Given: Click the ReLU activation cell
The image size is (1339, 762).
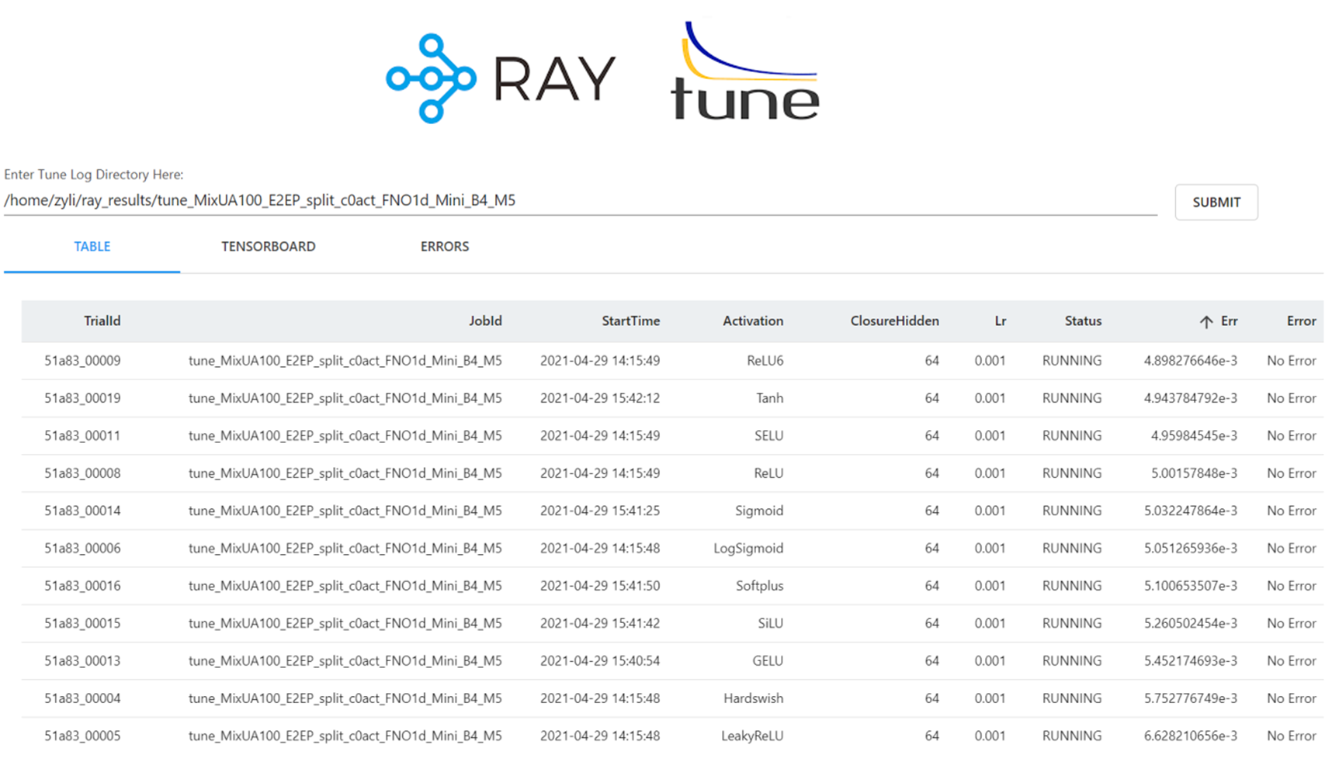Looking at the screenshot, I should (768, 473).
